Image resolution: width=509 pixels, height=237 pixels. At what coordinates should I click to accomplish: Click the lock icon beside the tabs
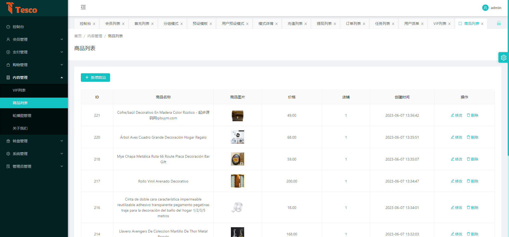[499, 23]
